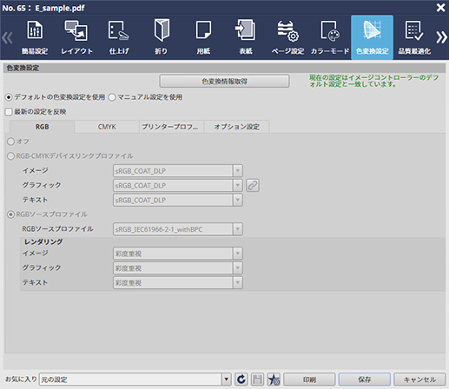Select マニュアル設定を使用 radio button
This screenshot has width=449, height=389.
click(112, 97)
